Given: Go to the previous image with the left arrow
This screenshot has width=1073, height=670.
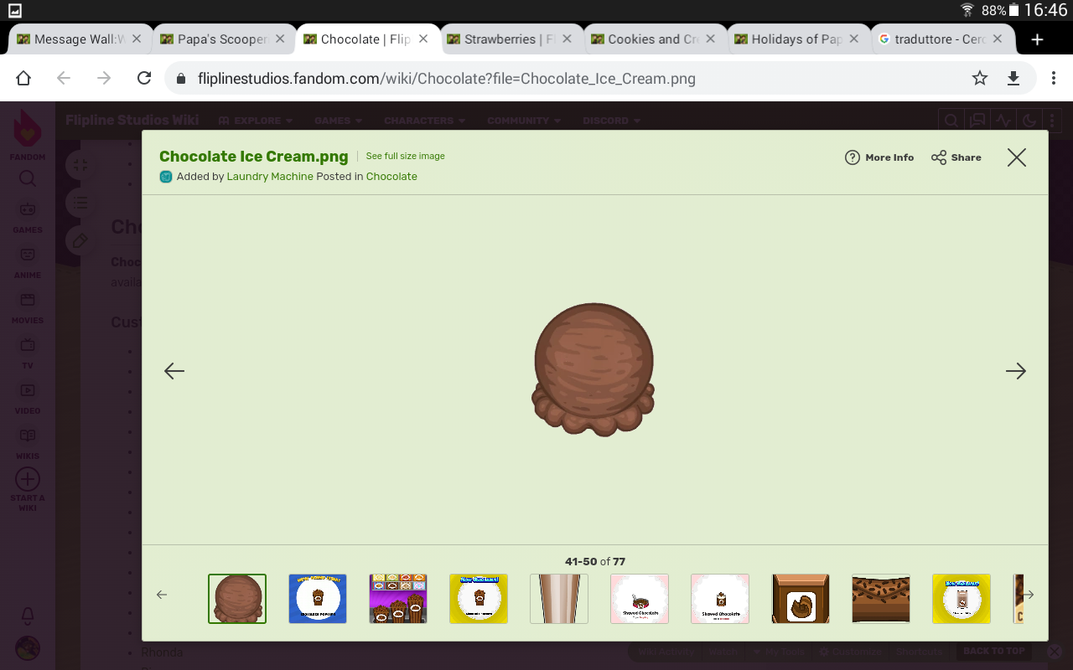Looking at the screenshot, I should coord(174,371).
